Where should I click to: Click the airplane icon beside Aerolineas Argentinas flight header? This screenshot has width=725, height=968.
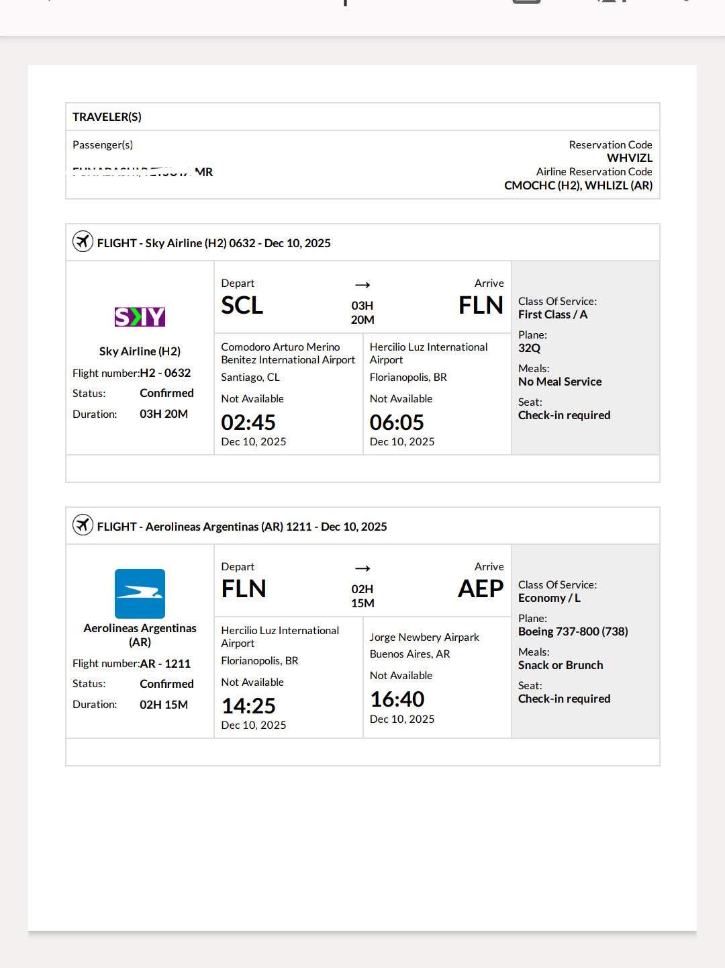pyautogui.click(x=83, y=525)
